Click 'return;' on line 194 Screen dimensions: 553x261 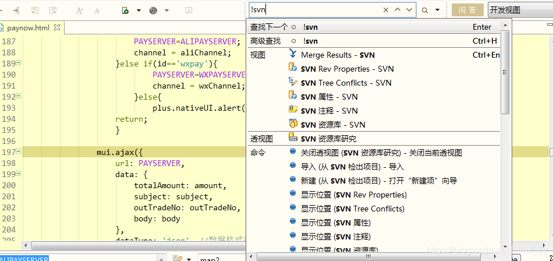[x=131, y=119]
